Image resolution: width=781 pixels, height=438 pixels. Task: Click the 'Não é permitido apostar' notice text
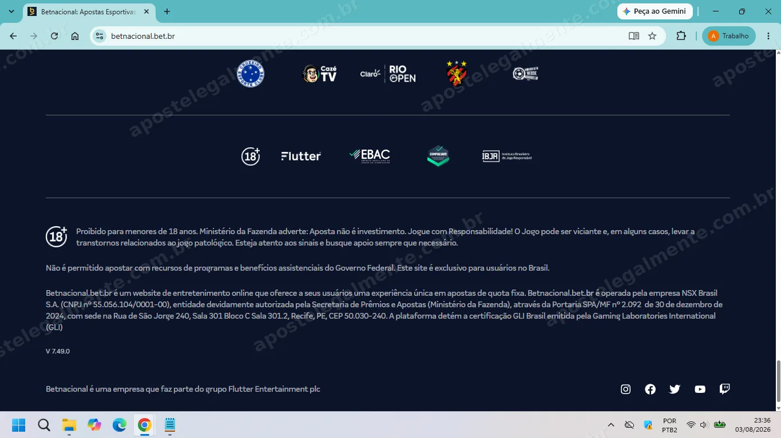click(298, 268)
